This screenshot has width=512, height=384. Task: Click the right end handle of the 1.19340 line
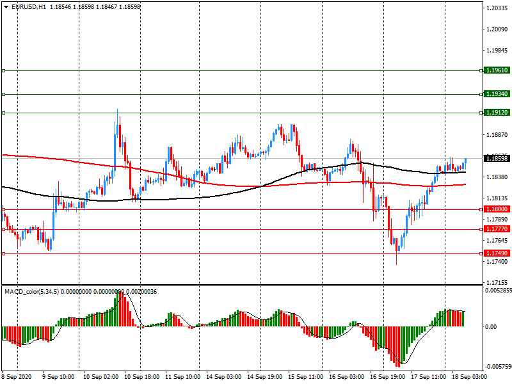point(481,94)
